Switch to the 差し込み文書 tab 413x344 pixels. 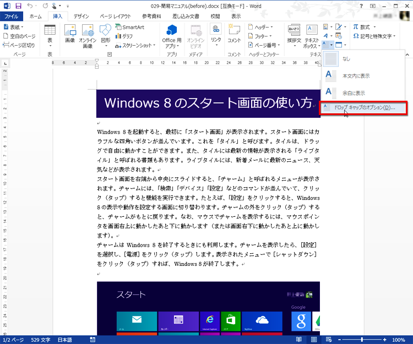click(186, 17)
